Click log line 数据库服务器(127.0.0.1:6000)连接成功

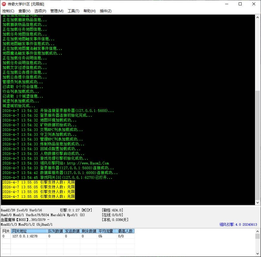tap(60, 173)
